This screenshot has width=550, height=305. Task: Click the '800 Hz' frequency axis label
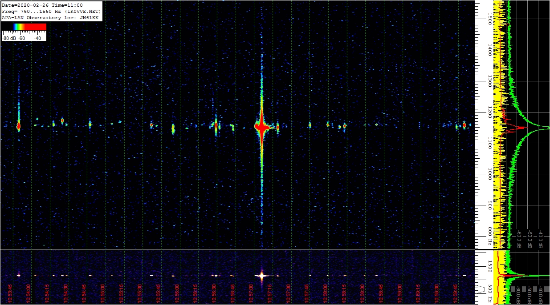[490, 237]
